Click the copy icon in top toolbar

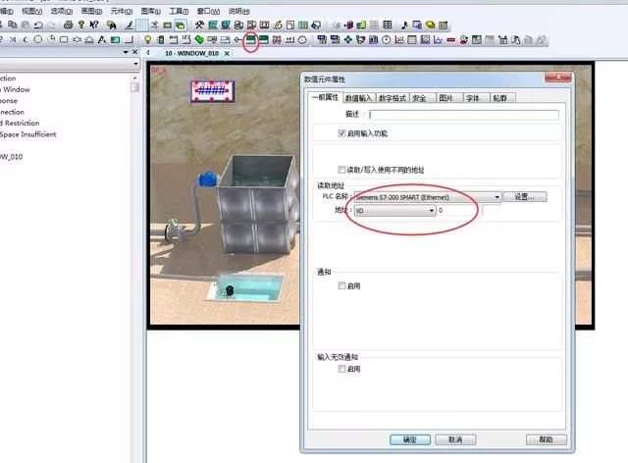coord(13,25)
